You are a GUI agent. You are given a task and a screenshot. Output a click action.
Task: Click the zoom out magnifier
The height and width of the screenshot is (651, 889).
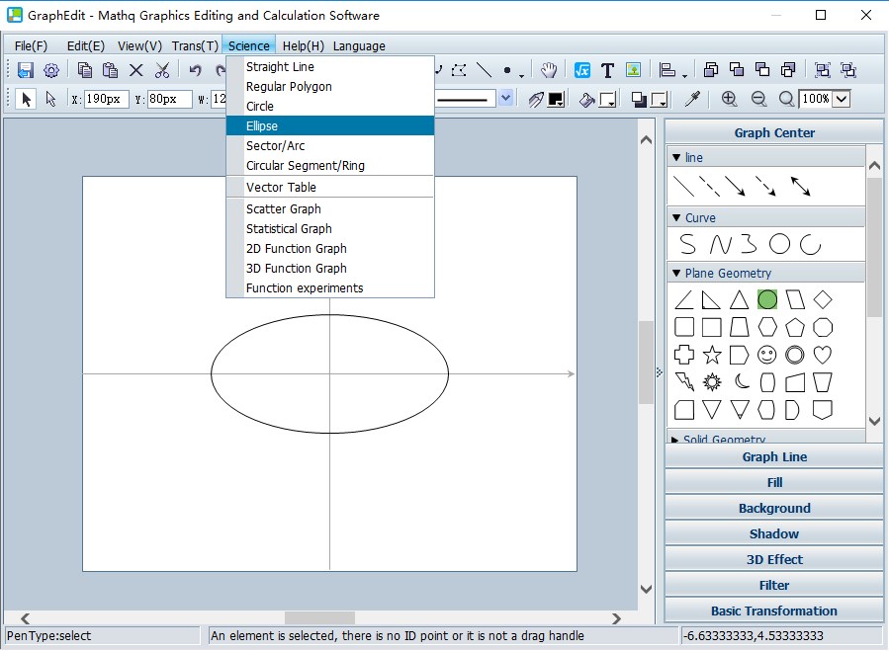pyautogui.click(x=758, y=99)
